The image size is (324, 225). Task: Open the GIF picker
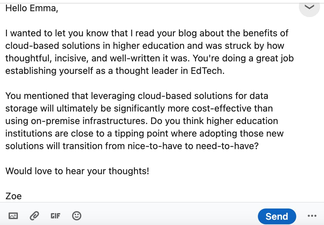56,216
